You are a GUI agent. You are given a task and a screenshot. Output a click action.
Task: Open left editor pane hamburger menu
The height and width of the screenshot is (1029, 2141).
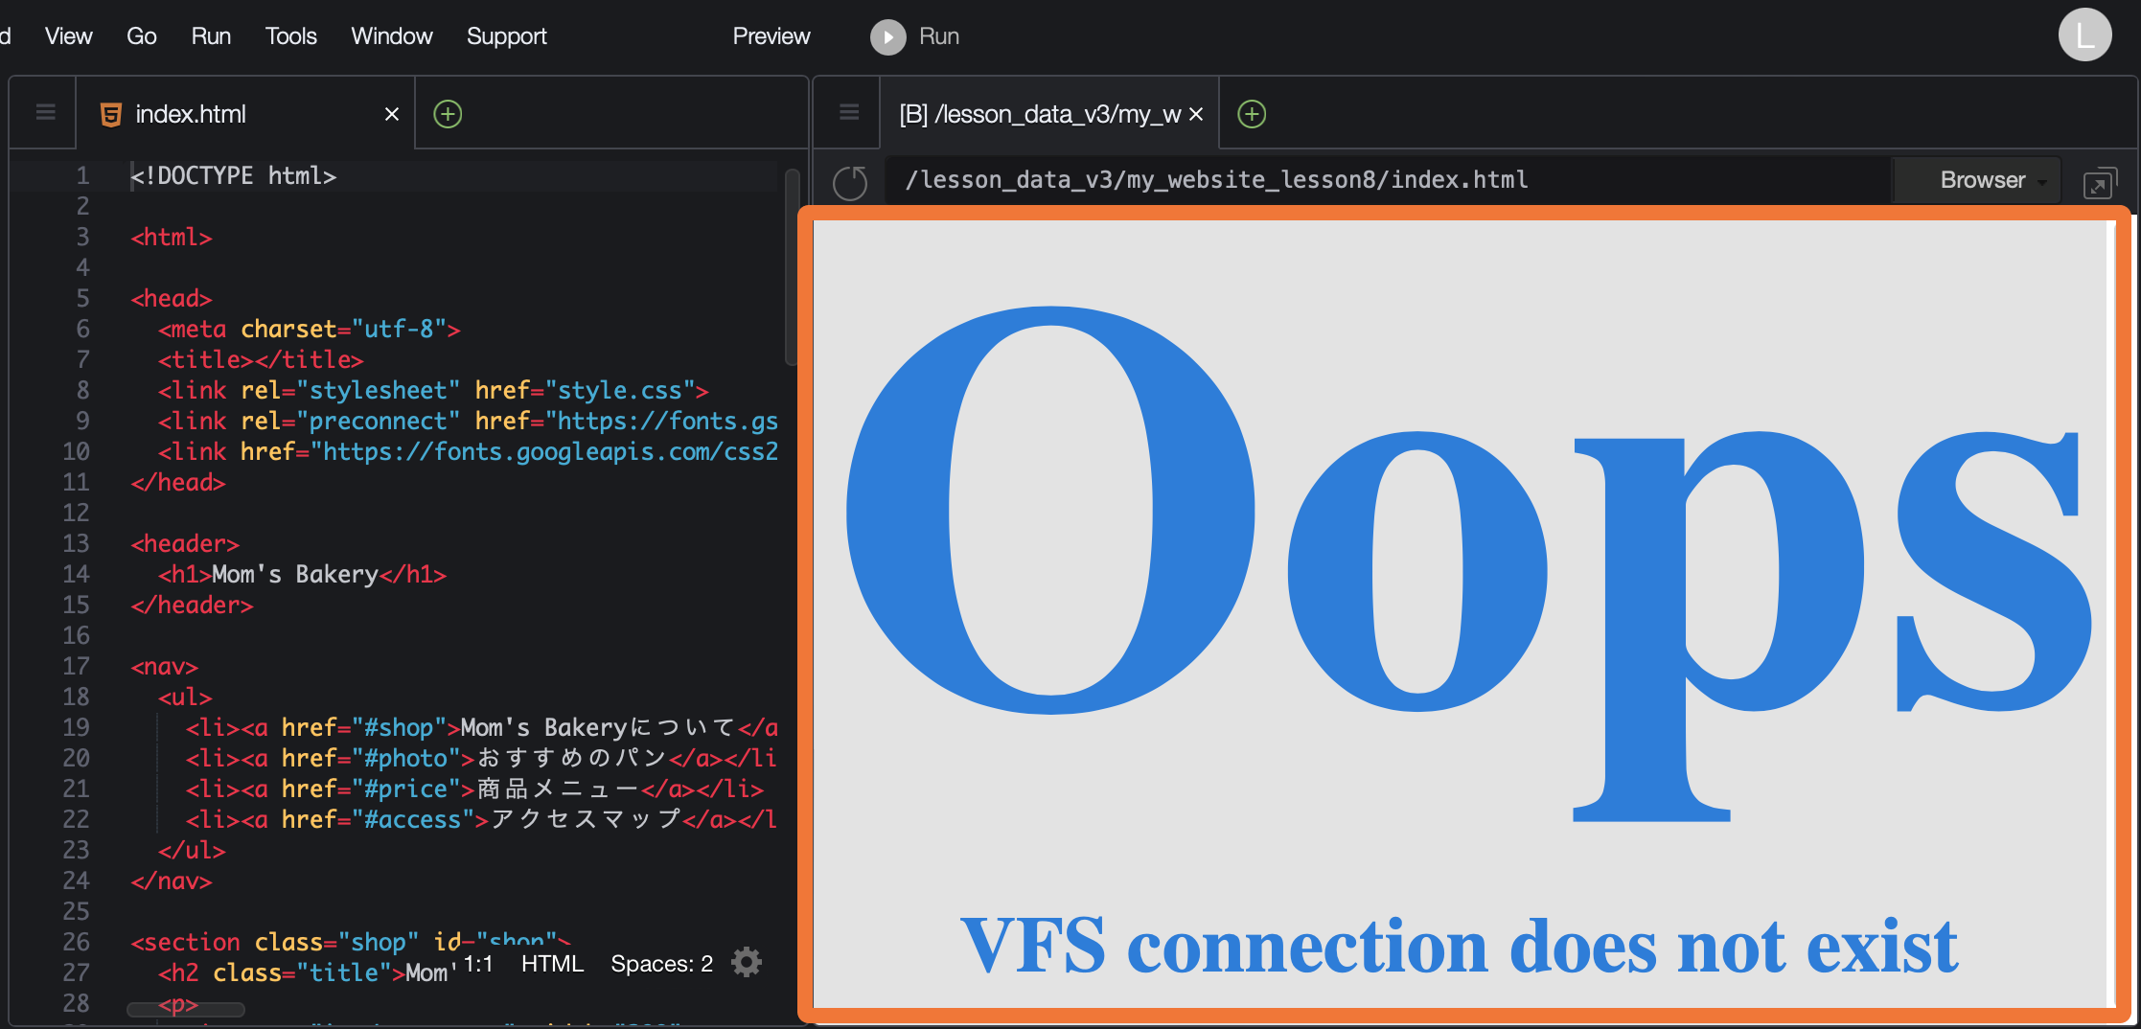tap(45, 113)
